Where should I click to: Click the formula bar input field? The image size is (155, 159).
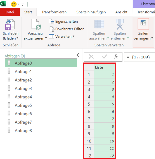[x=139, y=57]
